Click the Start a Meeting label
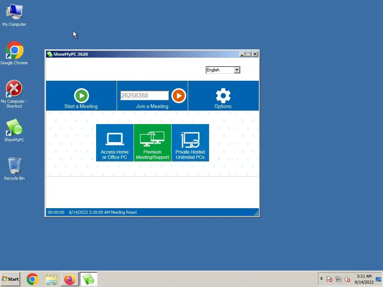The height and width of the screenshot is (287, 383). pyautogui.click(x=81, y=107)
